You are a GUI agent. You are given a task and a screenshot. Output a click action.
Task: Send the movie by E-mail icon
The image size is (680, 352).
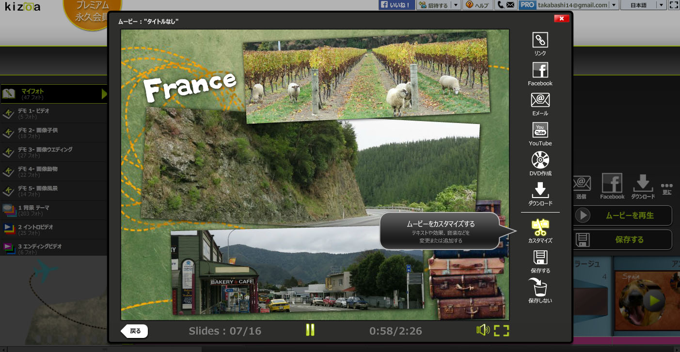(540, 100)
